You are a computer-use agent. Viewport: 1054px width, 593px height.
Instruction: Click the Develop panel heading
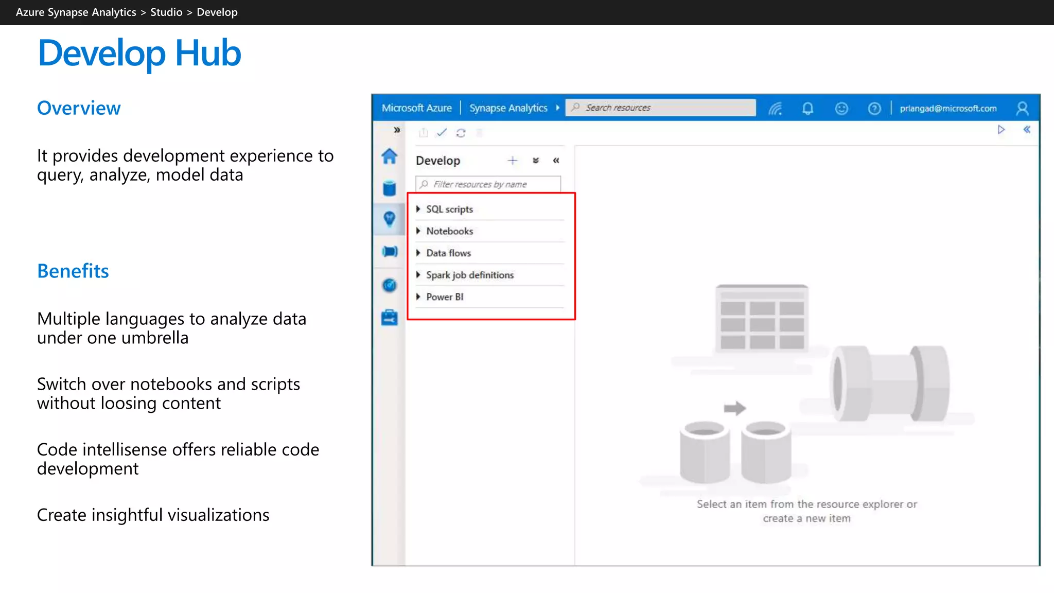tap(438, 161)
